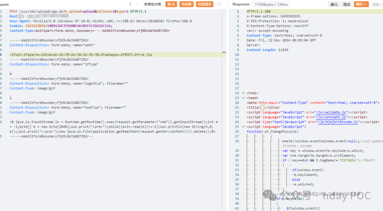Click the name="lfType" Content-Disposition line

tap(54, 65)
